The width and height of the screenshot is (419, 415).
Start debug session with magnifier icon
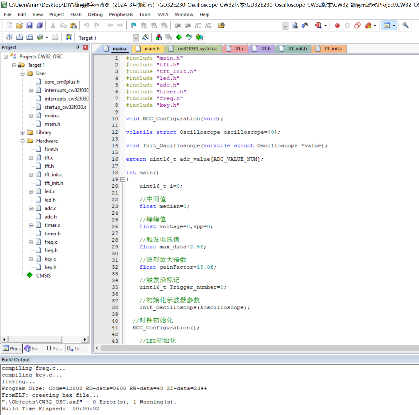click(x=318, y=26)
